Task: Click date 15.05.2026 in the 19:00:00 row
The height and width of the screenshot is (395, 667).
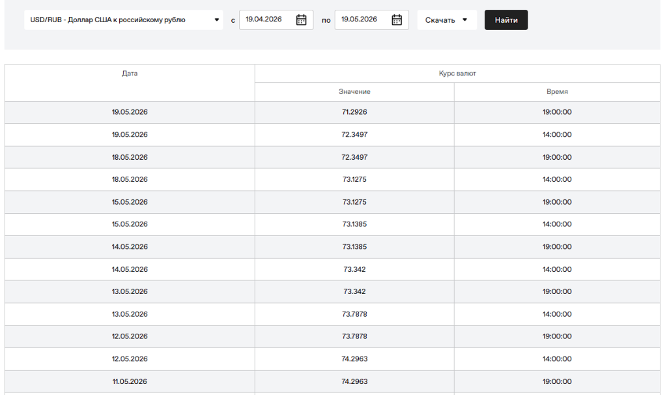Action: coord(130,202)
